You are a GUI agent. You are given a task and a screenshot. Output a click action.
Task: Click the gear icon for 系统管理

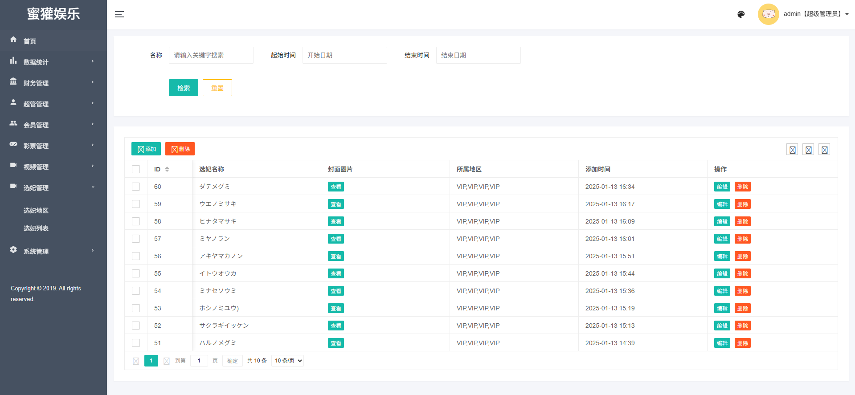[x=13, y=250]
